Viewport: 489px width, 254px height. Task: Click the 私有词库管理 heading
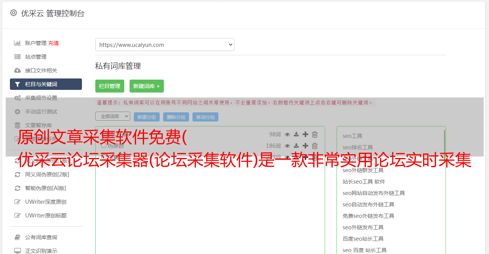tap(118, 66)
